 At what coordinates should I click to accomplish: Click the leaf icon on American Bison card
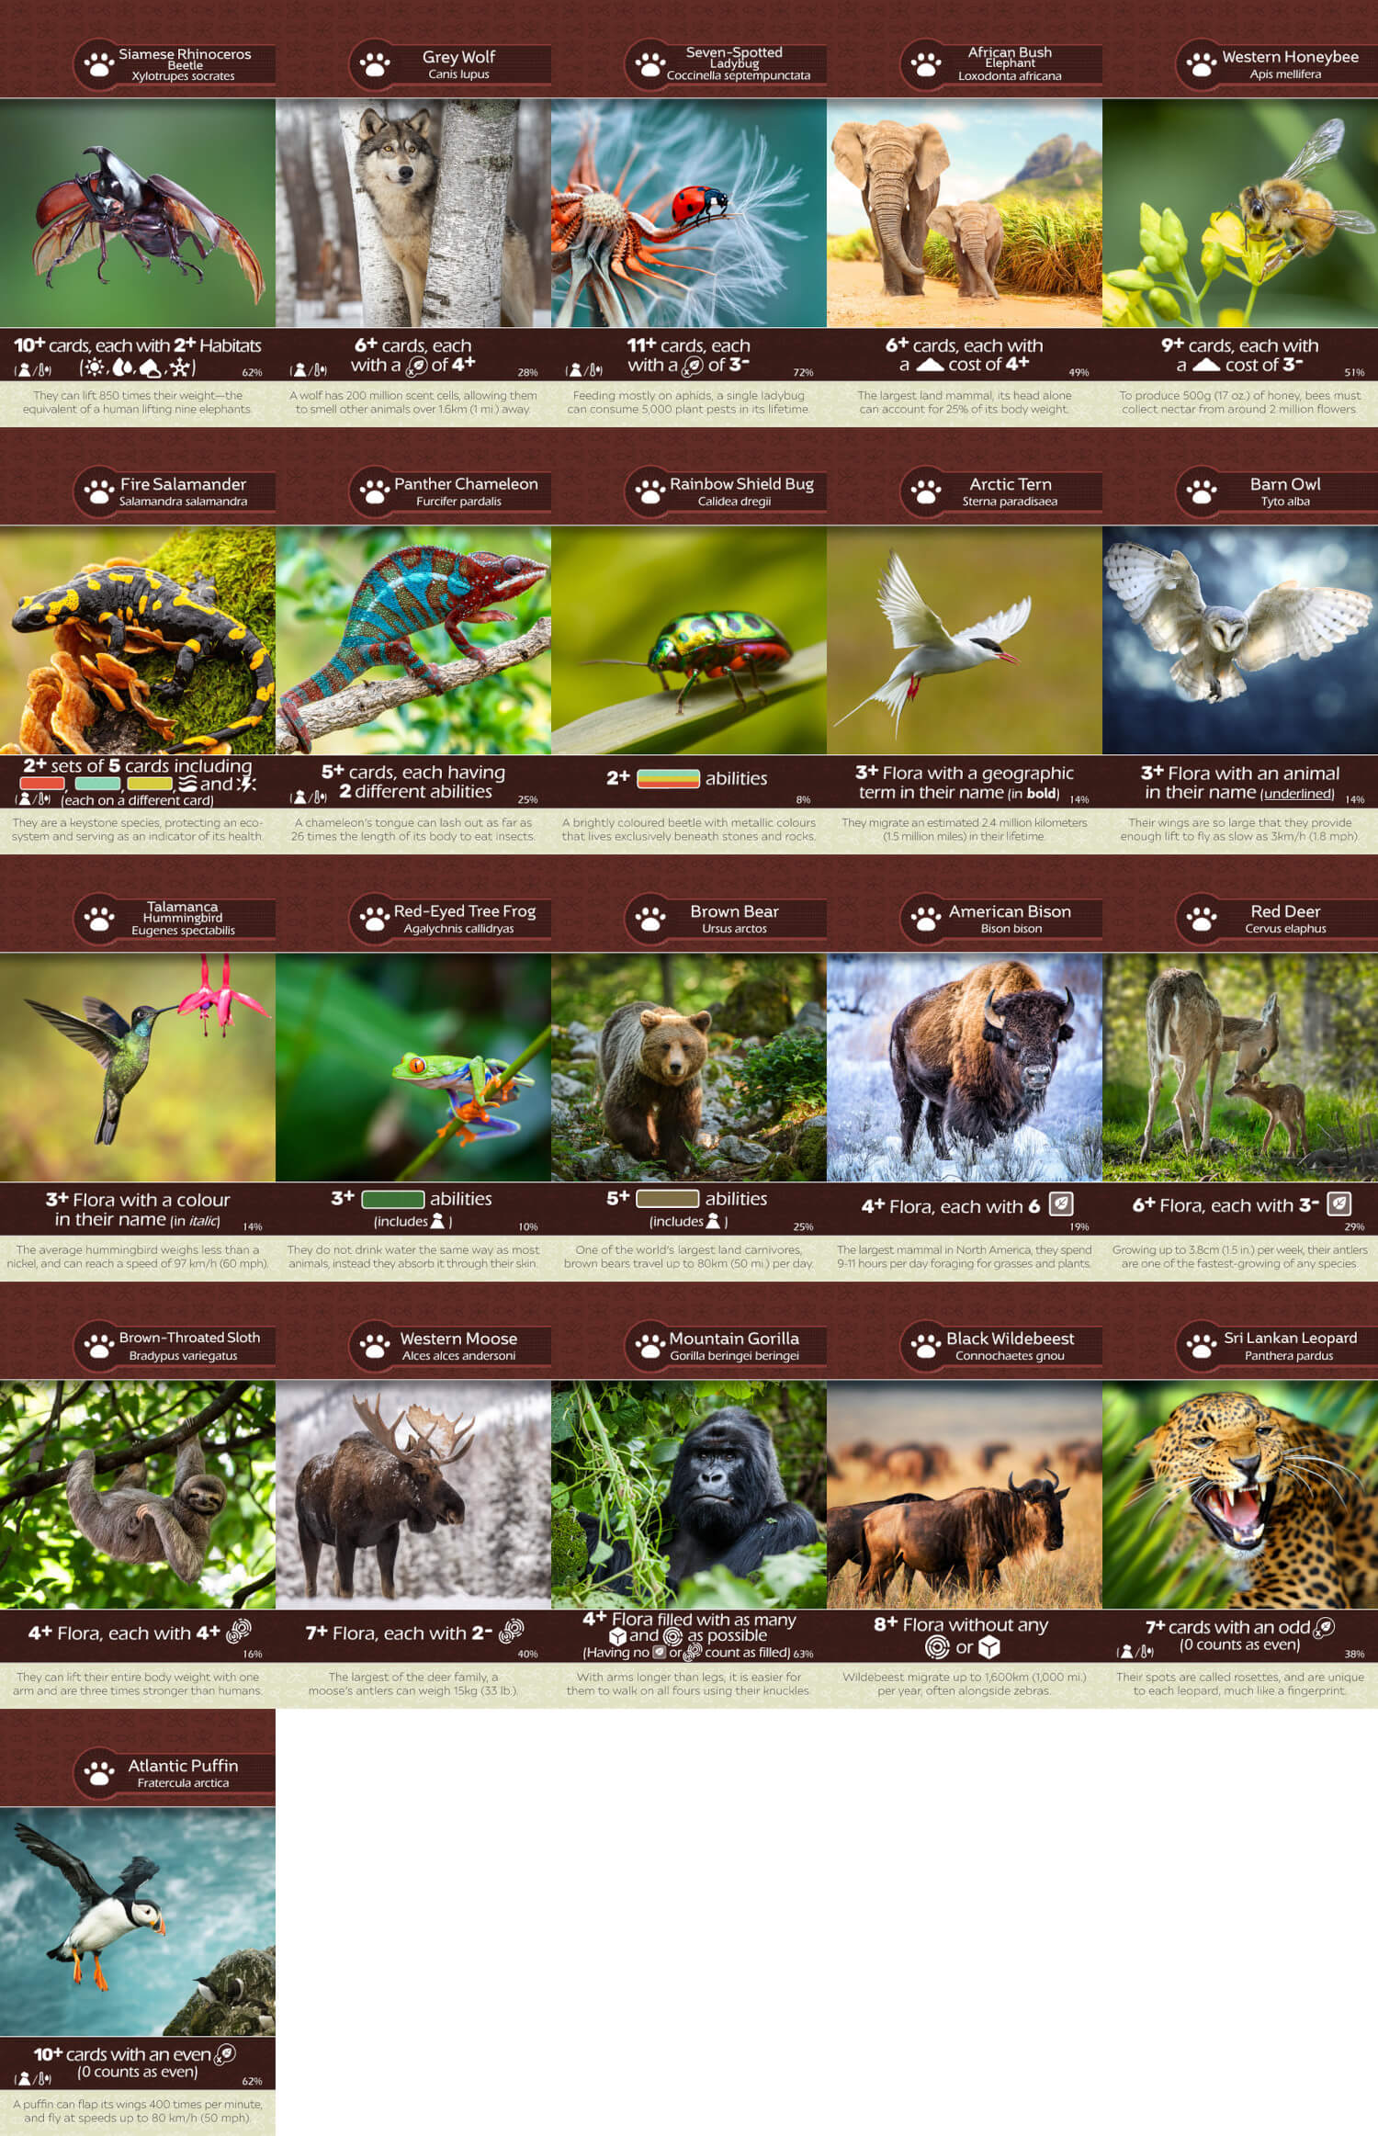(x=1061, y=1204)
